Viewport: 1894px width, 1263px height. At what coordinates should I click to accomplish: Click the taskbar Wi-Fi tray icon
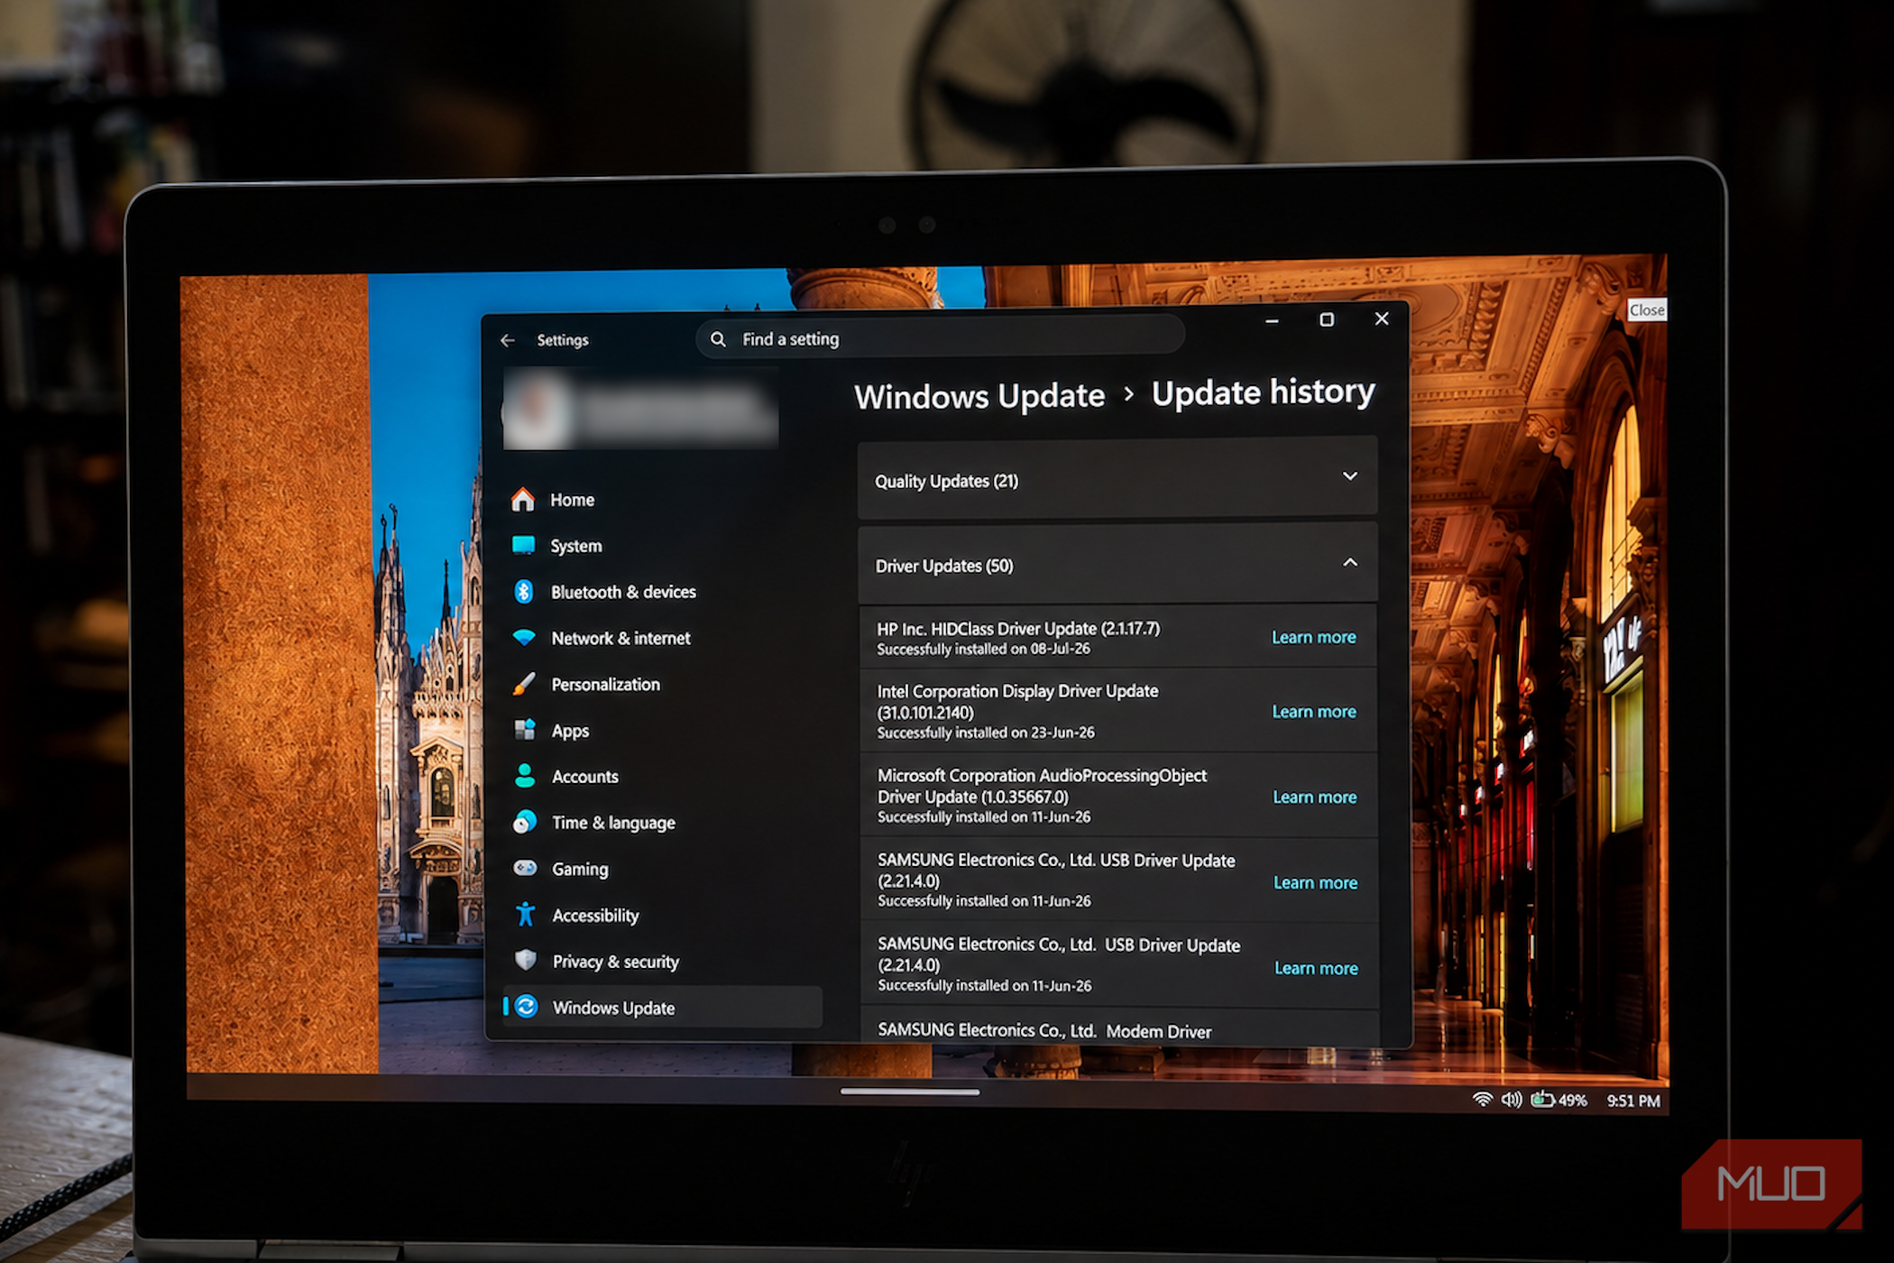click(x=1482, y=1100)
